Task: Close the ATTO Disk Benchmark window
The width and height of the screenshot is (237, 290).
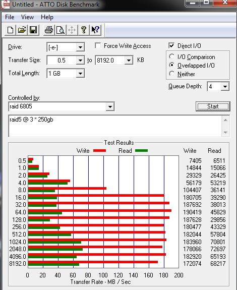Action: 225,3
